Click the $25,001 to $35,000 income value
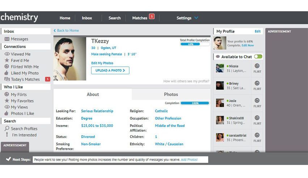 point(97,126)
